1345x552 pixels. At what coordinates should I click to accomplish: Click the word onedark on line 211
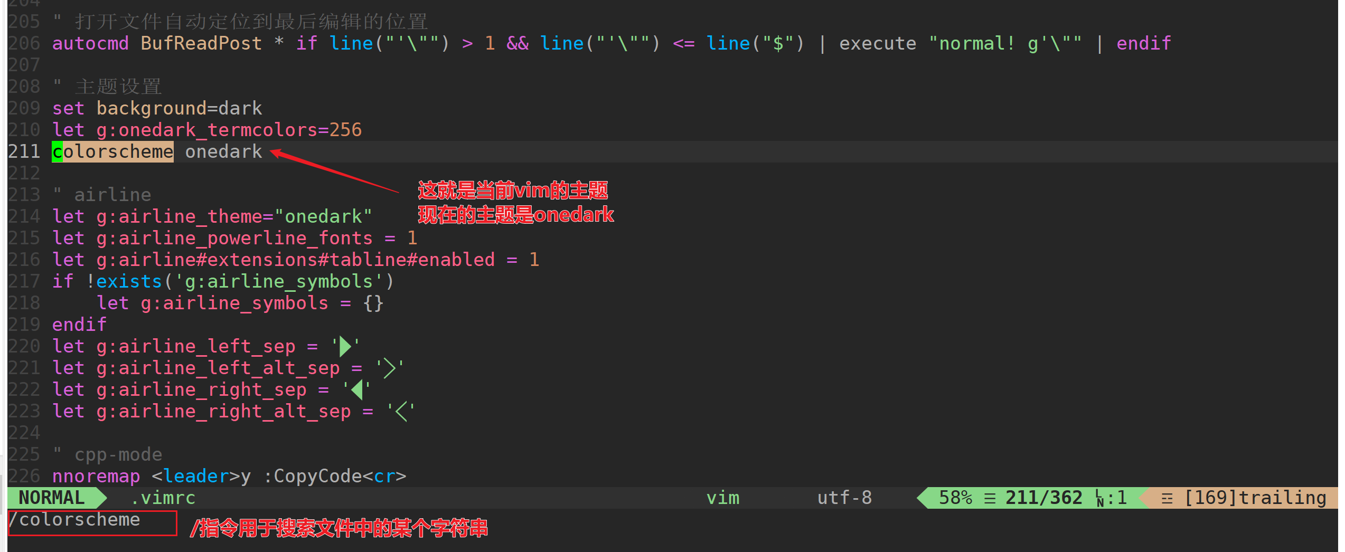click(223, 151)
